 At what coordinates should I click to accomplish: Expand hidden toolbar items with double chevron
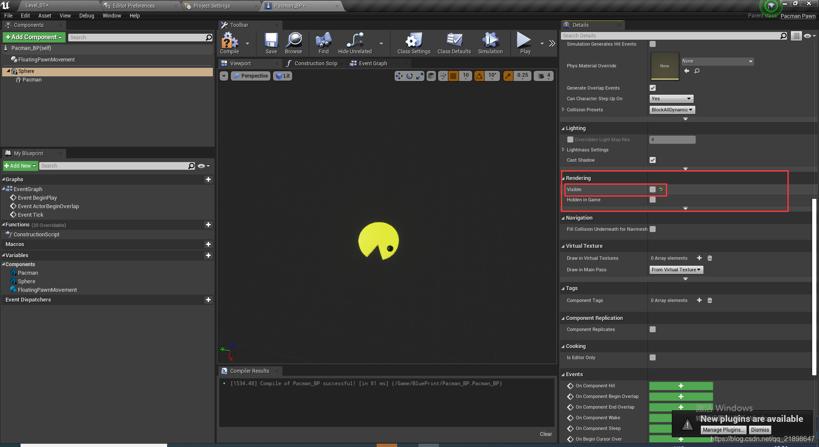(552, 43)
